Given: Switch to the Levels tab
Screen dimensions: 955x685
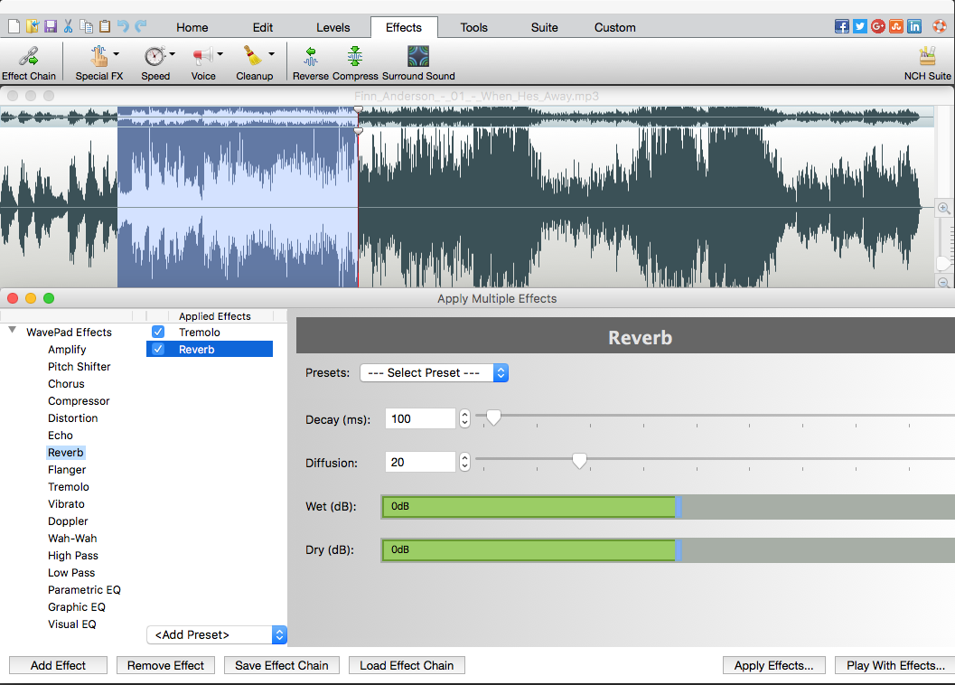Looking at the screenshot, I should 332,27.
